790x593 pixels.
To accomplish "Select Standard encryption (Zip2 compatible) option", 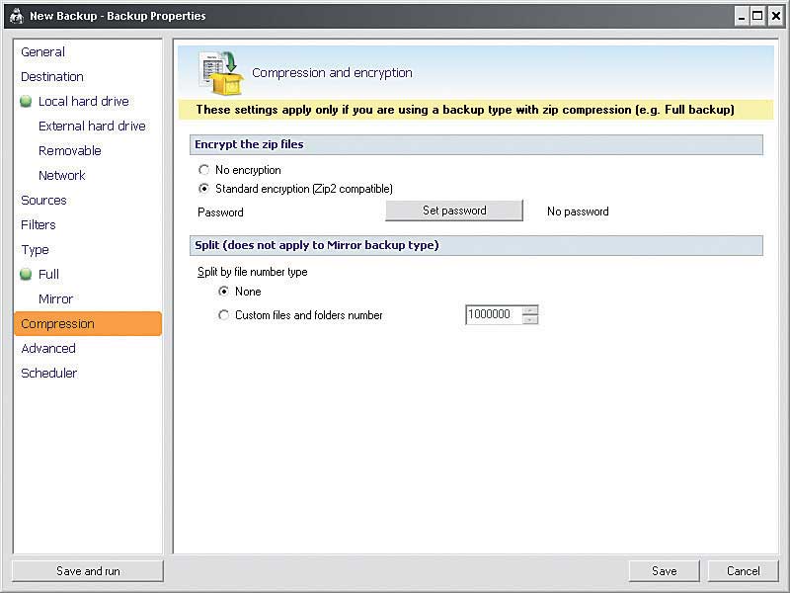I will coord(204,189).
